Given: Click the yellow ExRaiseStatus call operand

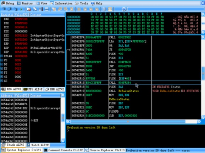Looking at the screenshot, I should pos(128,91).
